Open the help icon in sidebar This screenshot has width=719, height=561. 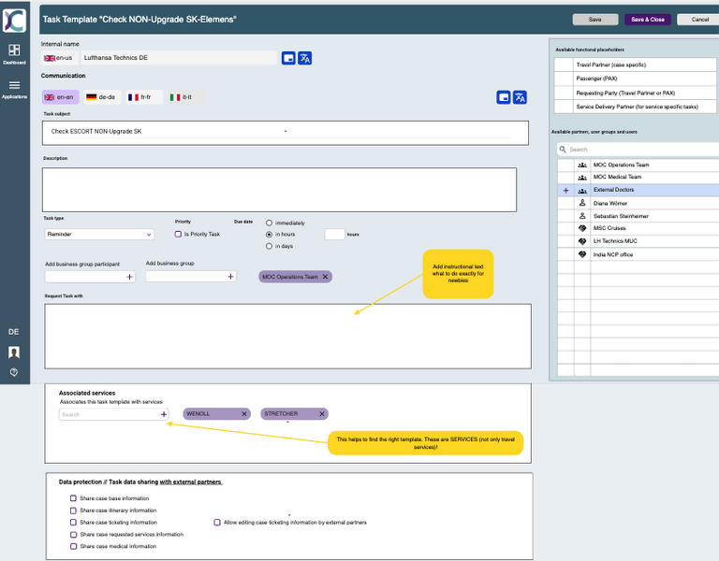[14, 372]
